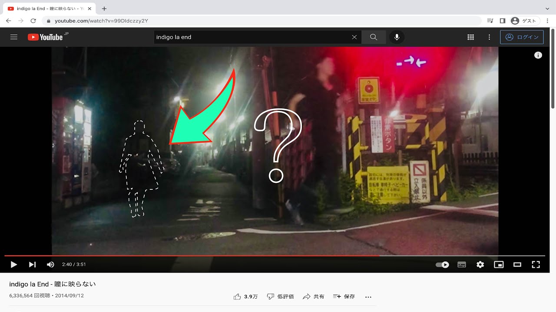Viewport: 556px width, 312px height.
Task: Open video settings gear
Action: tap(480, 264)
